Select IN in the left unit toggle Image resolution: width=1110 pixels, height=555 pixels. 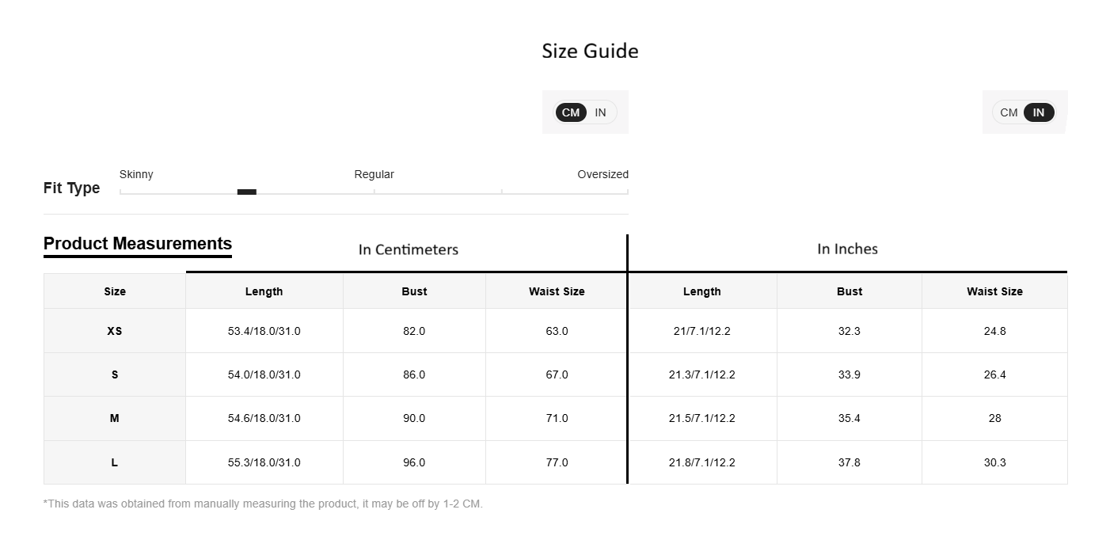[x=601, y=112]
